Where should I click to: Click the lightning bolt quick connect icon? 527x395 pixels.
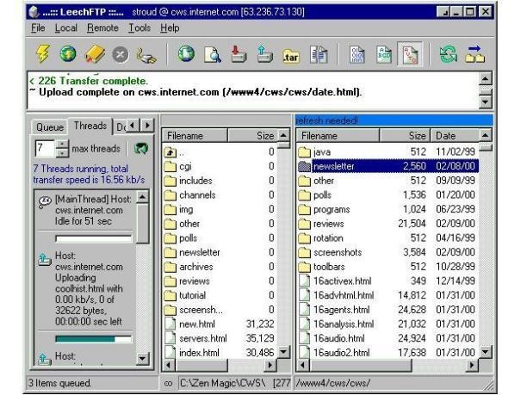pos(43,53)
